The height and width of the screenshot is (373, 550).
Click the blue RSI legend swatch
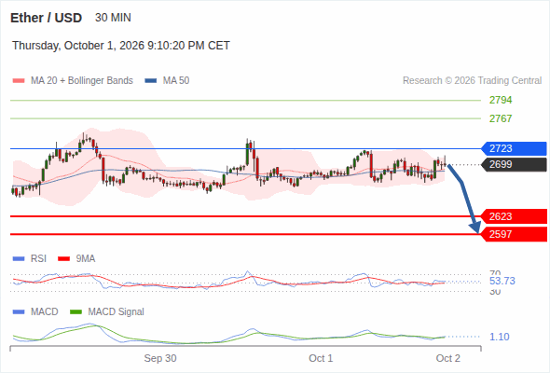[x=19, y=259]
